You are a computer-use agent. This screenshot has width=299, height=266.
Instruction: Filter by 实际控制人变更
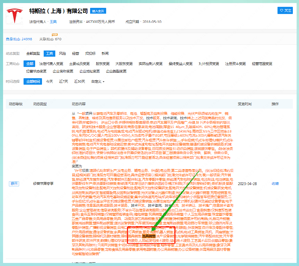click(151, 64)
